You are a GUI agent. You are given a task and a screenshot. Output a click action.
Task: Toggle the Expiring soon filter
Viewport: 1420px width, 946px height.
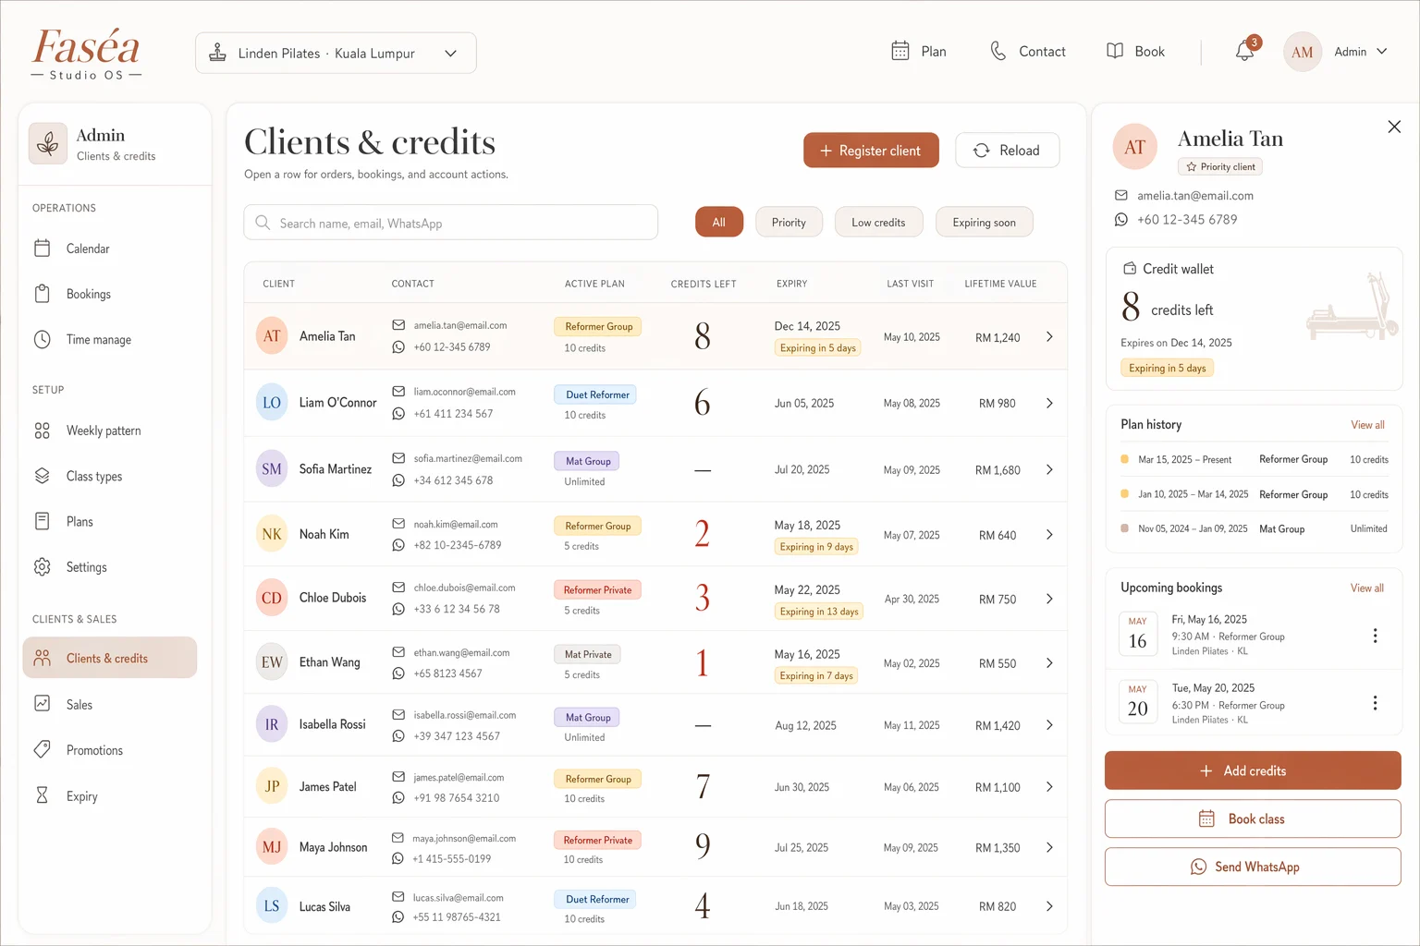tap(984, 223)
